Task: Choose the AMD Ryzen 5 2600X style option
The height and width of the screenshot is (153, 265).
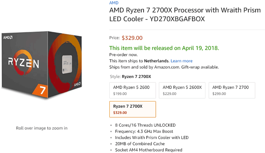Action: (182, 90)
